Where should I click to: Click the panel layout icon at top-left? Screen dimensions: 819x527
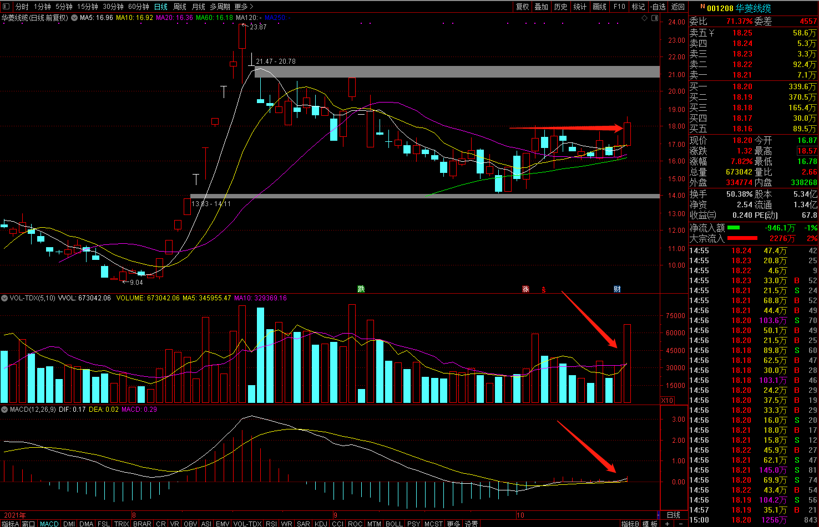point(6,7)
